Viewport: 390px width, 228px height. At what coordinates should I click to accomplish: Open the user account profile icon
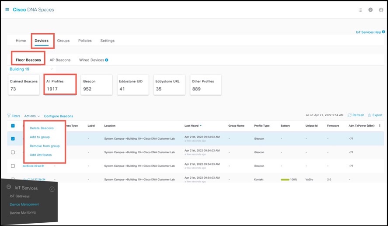pos(381,10)
